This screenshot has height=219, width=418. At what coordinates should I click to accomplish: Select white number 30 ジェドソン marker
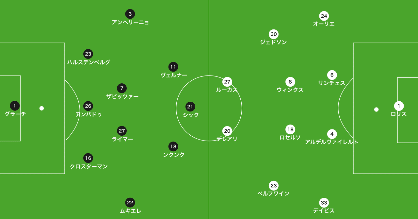click(x=274, y=34)
